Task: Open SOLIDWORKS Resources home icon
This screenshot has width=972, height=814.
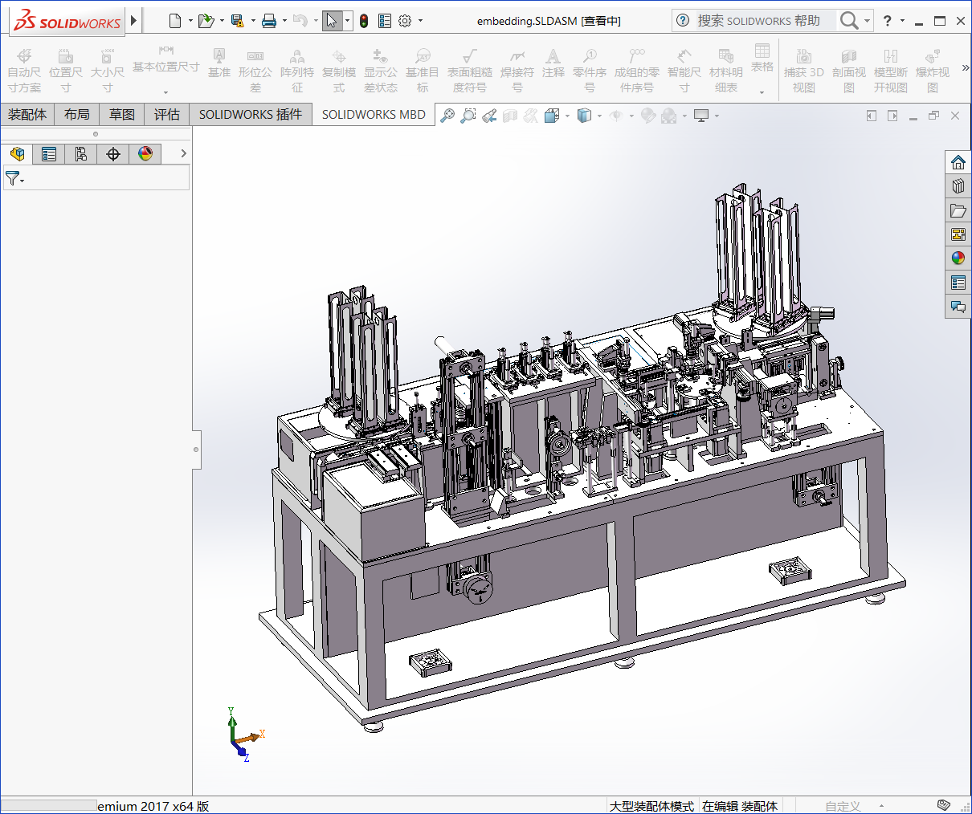Action: (958, 162)
